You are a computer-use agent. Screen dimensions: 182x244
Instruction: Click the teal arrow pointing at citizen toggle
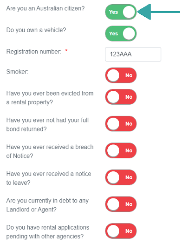click(x=159, y=12)
